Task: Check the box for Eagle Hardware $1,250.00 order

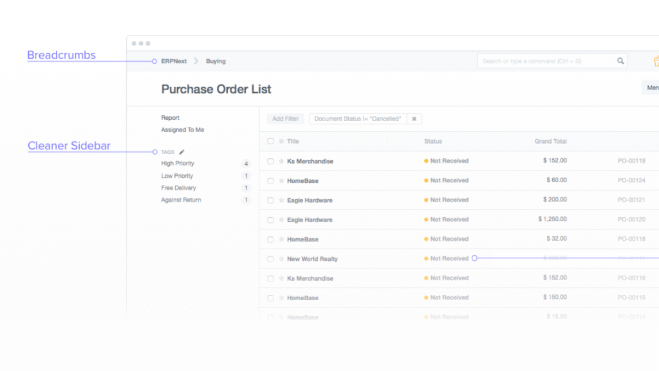Action: pos(270,220)
